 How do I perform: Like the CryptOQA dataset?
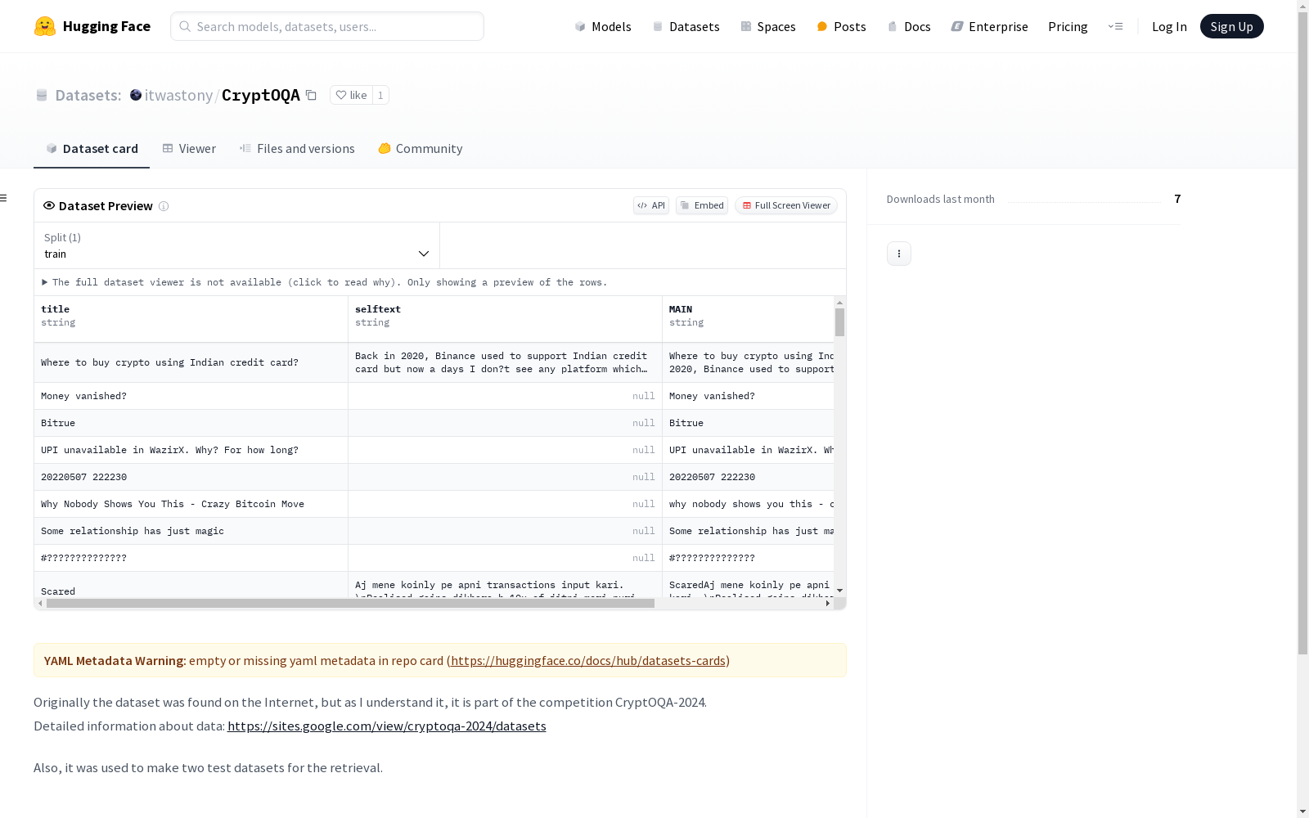coord(352,95)
